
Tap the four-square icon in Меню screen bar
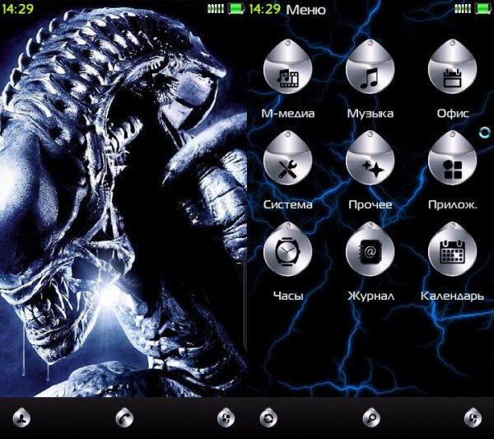pyautogui.click(x=473, y=418)
